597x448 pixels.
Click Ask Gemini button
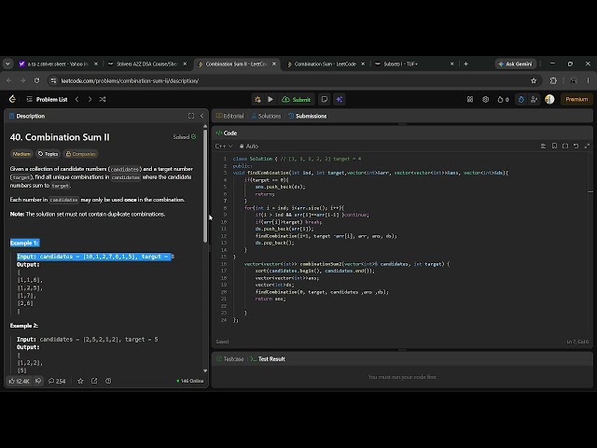pyautogui.click(x=516, y=64)
